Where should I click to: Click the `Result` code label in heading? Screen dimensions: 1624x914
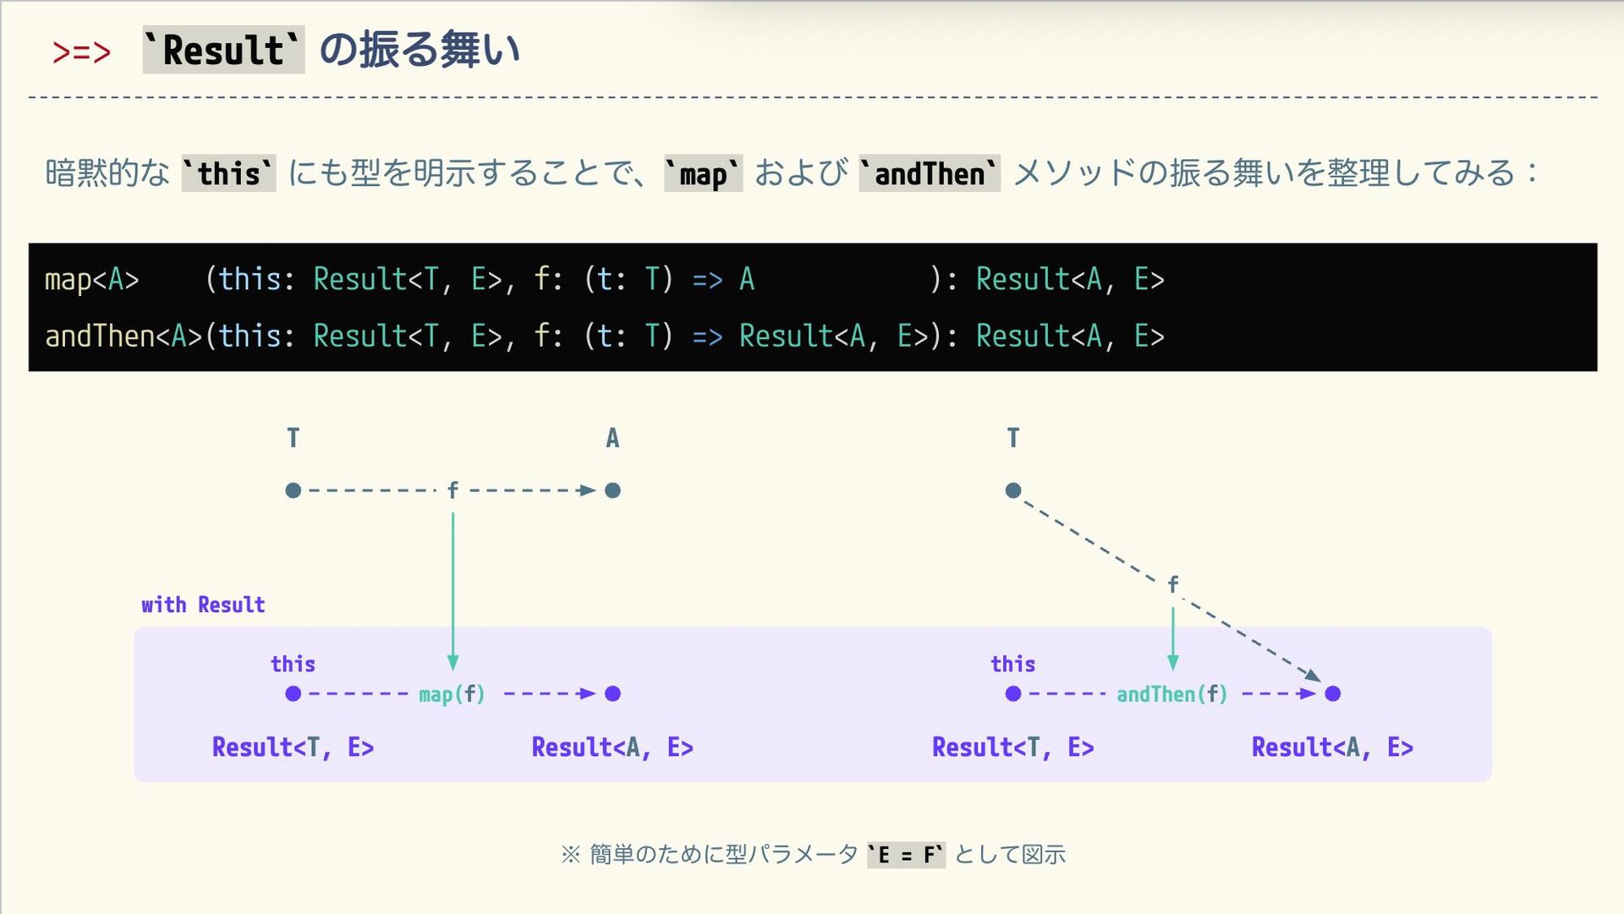[x=223, y=50]
